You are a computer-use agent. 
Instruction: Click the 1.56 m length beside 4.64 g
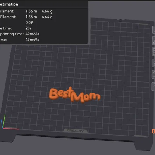(x=31, y=17)
